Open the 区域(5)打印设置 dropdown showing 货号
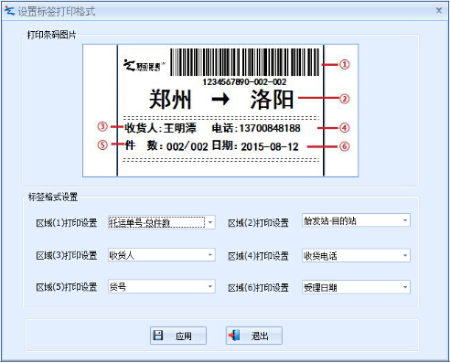 coord(162,286)
